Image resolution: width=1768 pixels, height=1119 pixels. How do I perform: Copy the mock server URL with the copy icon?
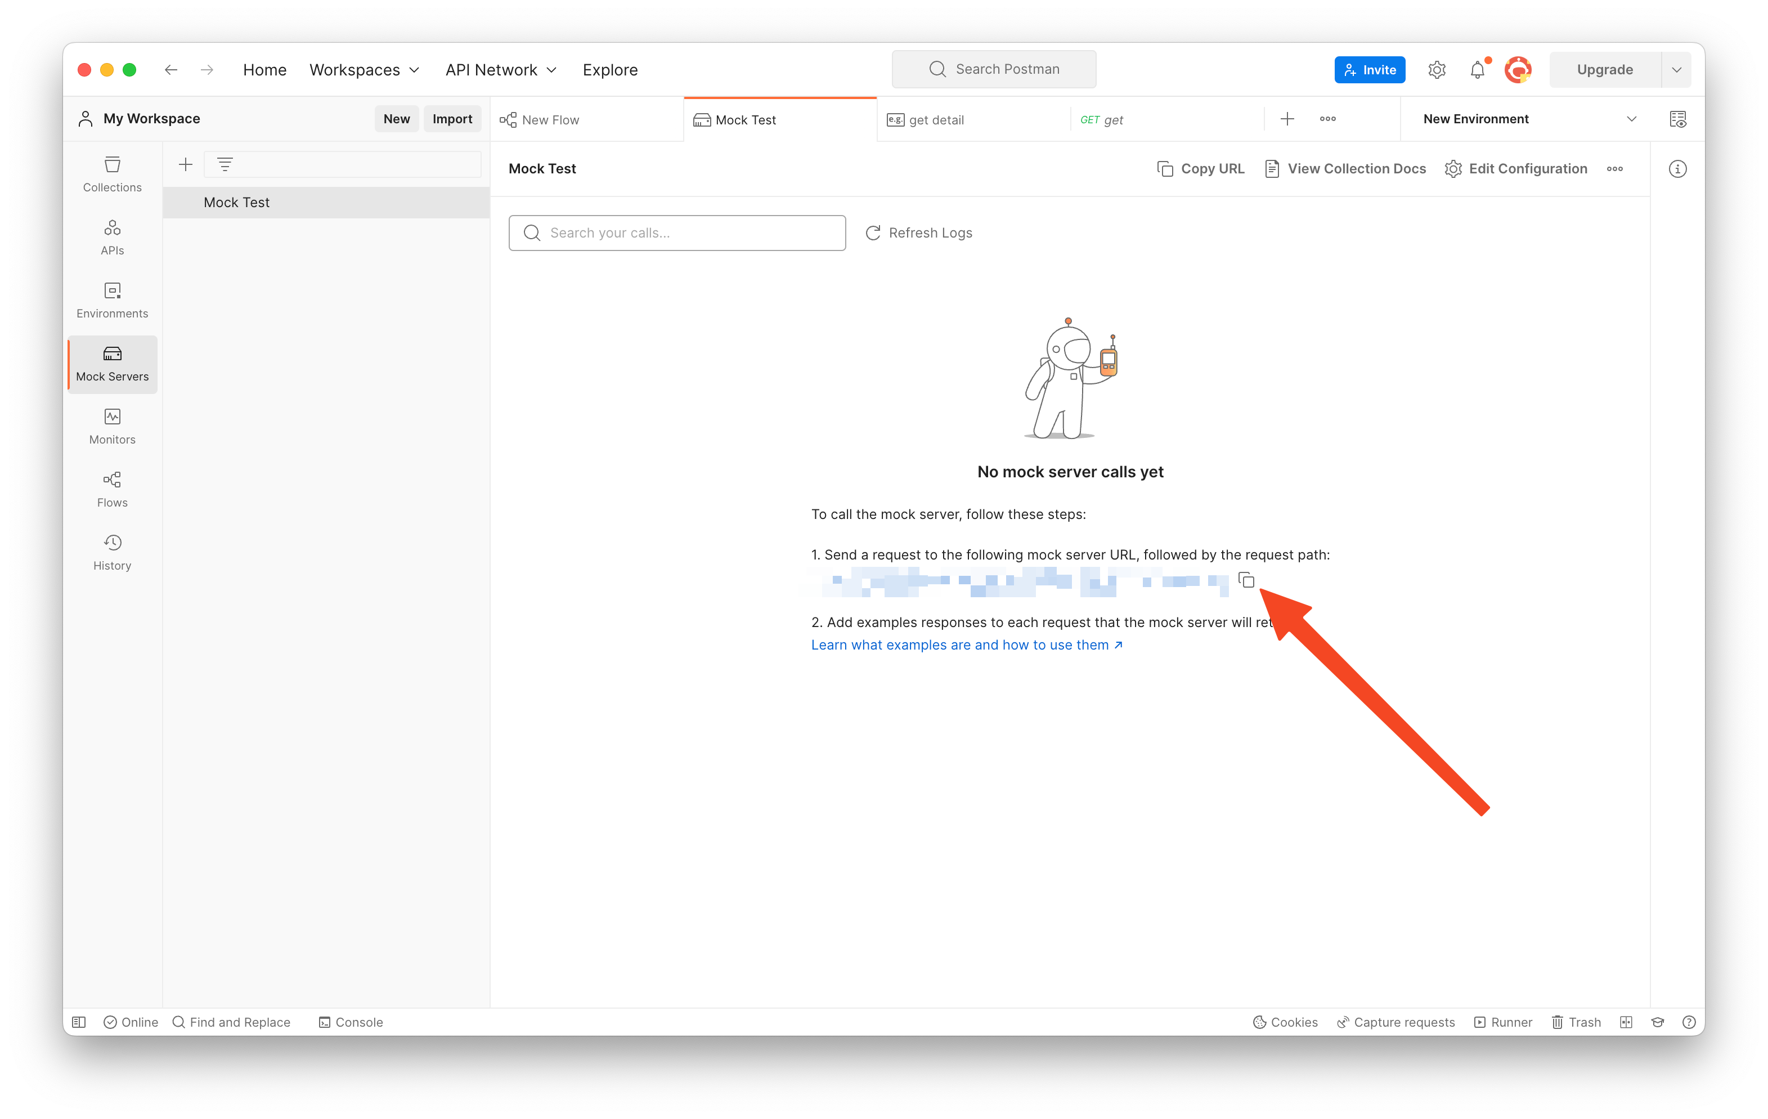pyautogui.click(x=1246, y=580)
